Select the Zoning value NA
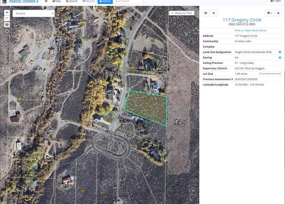Screen dimensions: 285x204 point(236,58)
